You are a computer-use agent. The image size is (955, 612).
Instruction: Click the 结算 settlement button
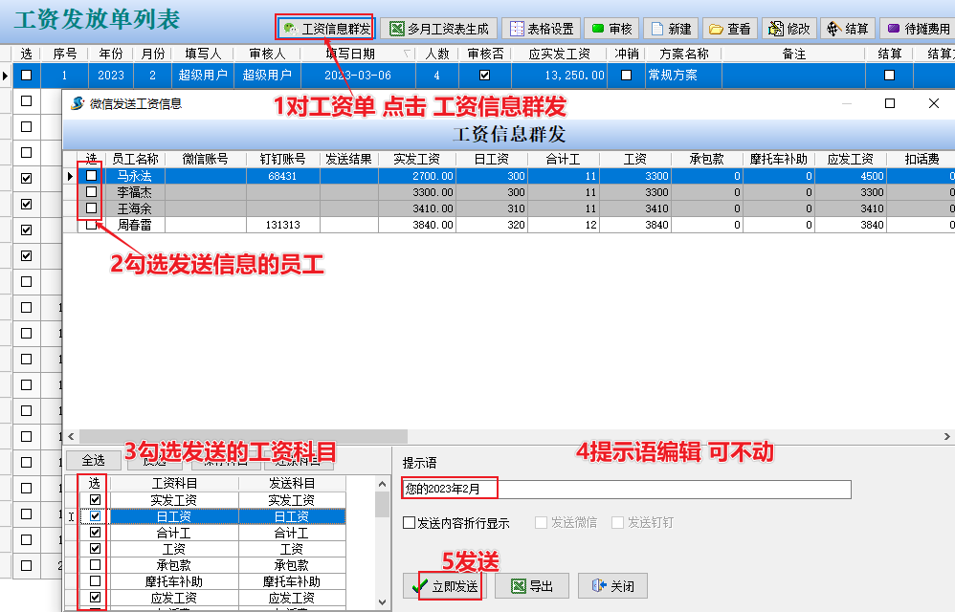point(847,29)
